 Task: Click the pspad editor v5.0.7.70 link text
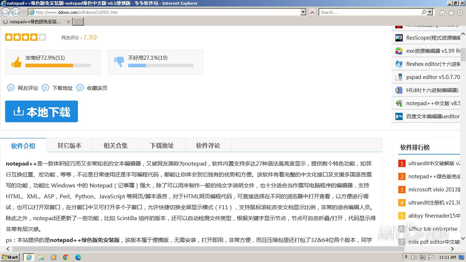click(433, 77)
